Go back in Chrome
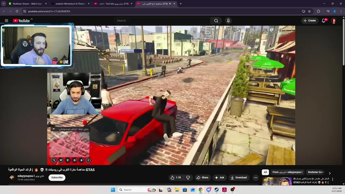 pos(4,11)
